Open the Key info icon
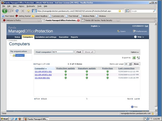 (x=132, y=107)
